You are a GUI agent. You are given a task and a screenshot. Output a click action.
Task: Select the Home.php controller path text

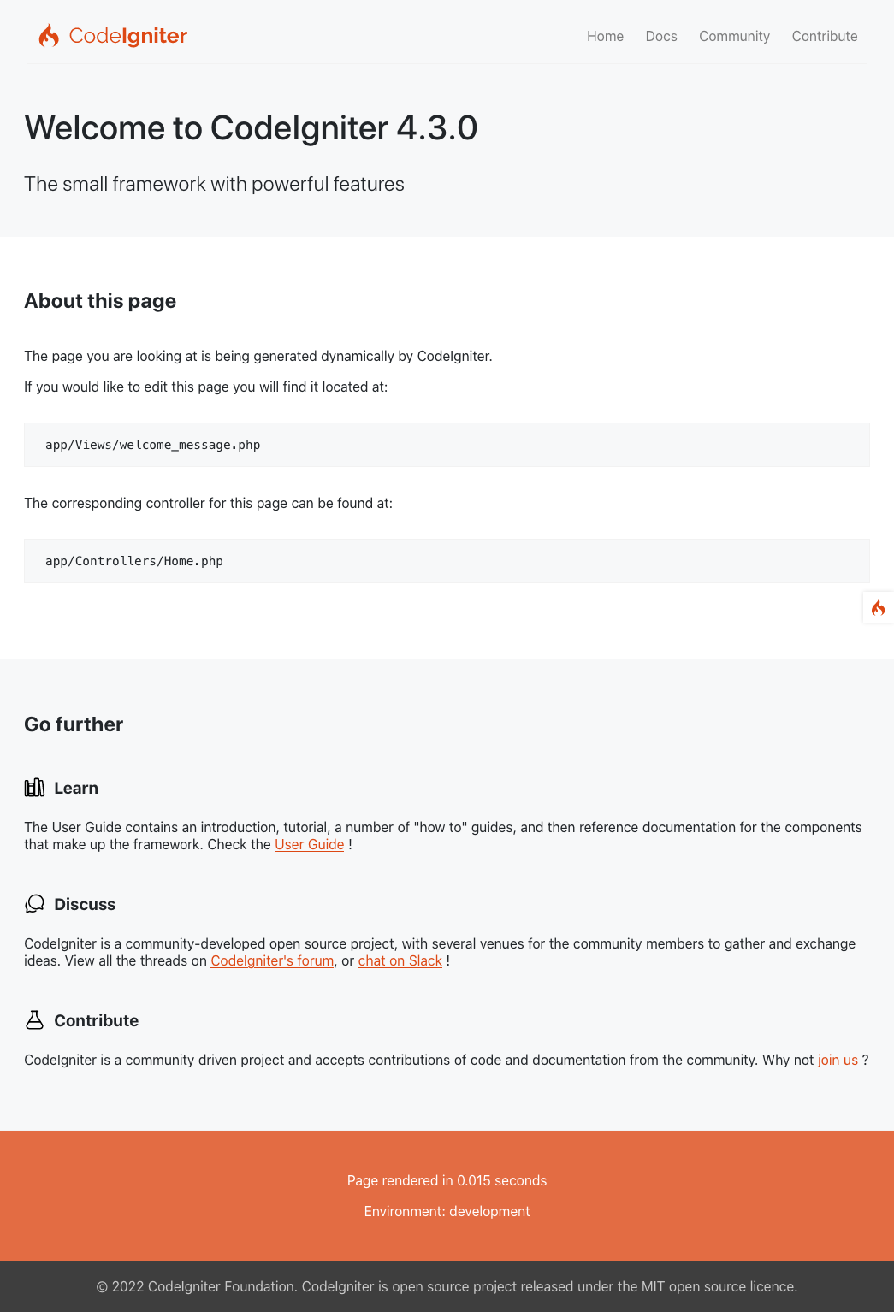[134, 561]
